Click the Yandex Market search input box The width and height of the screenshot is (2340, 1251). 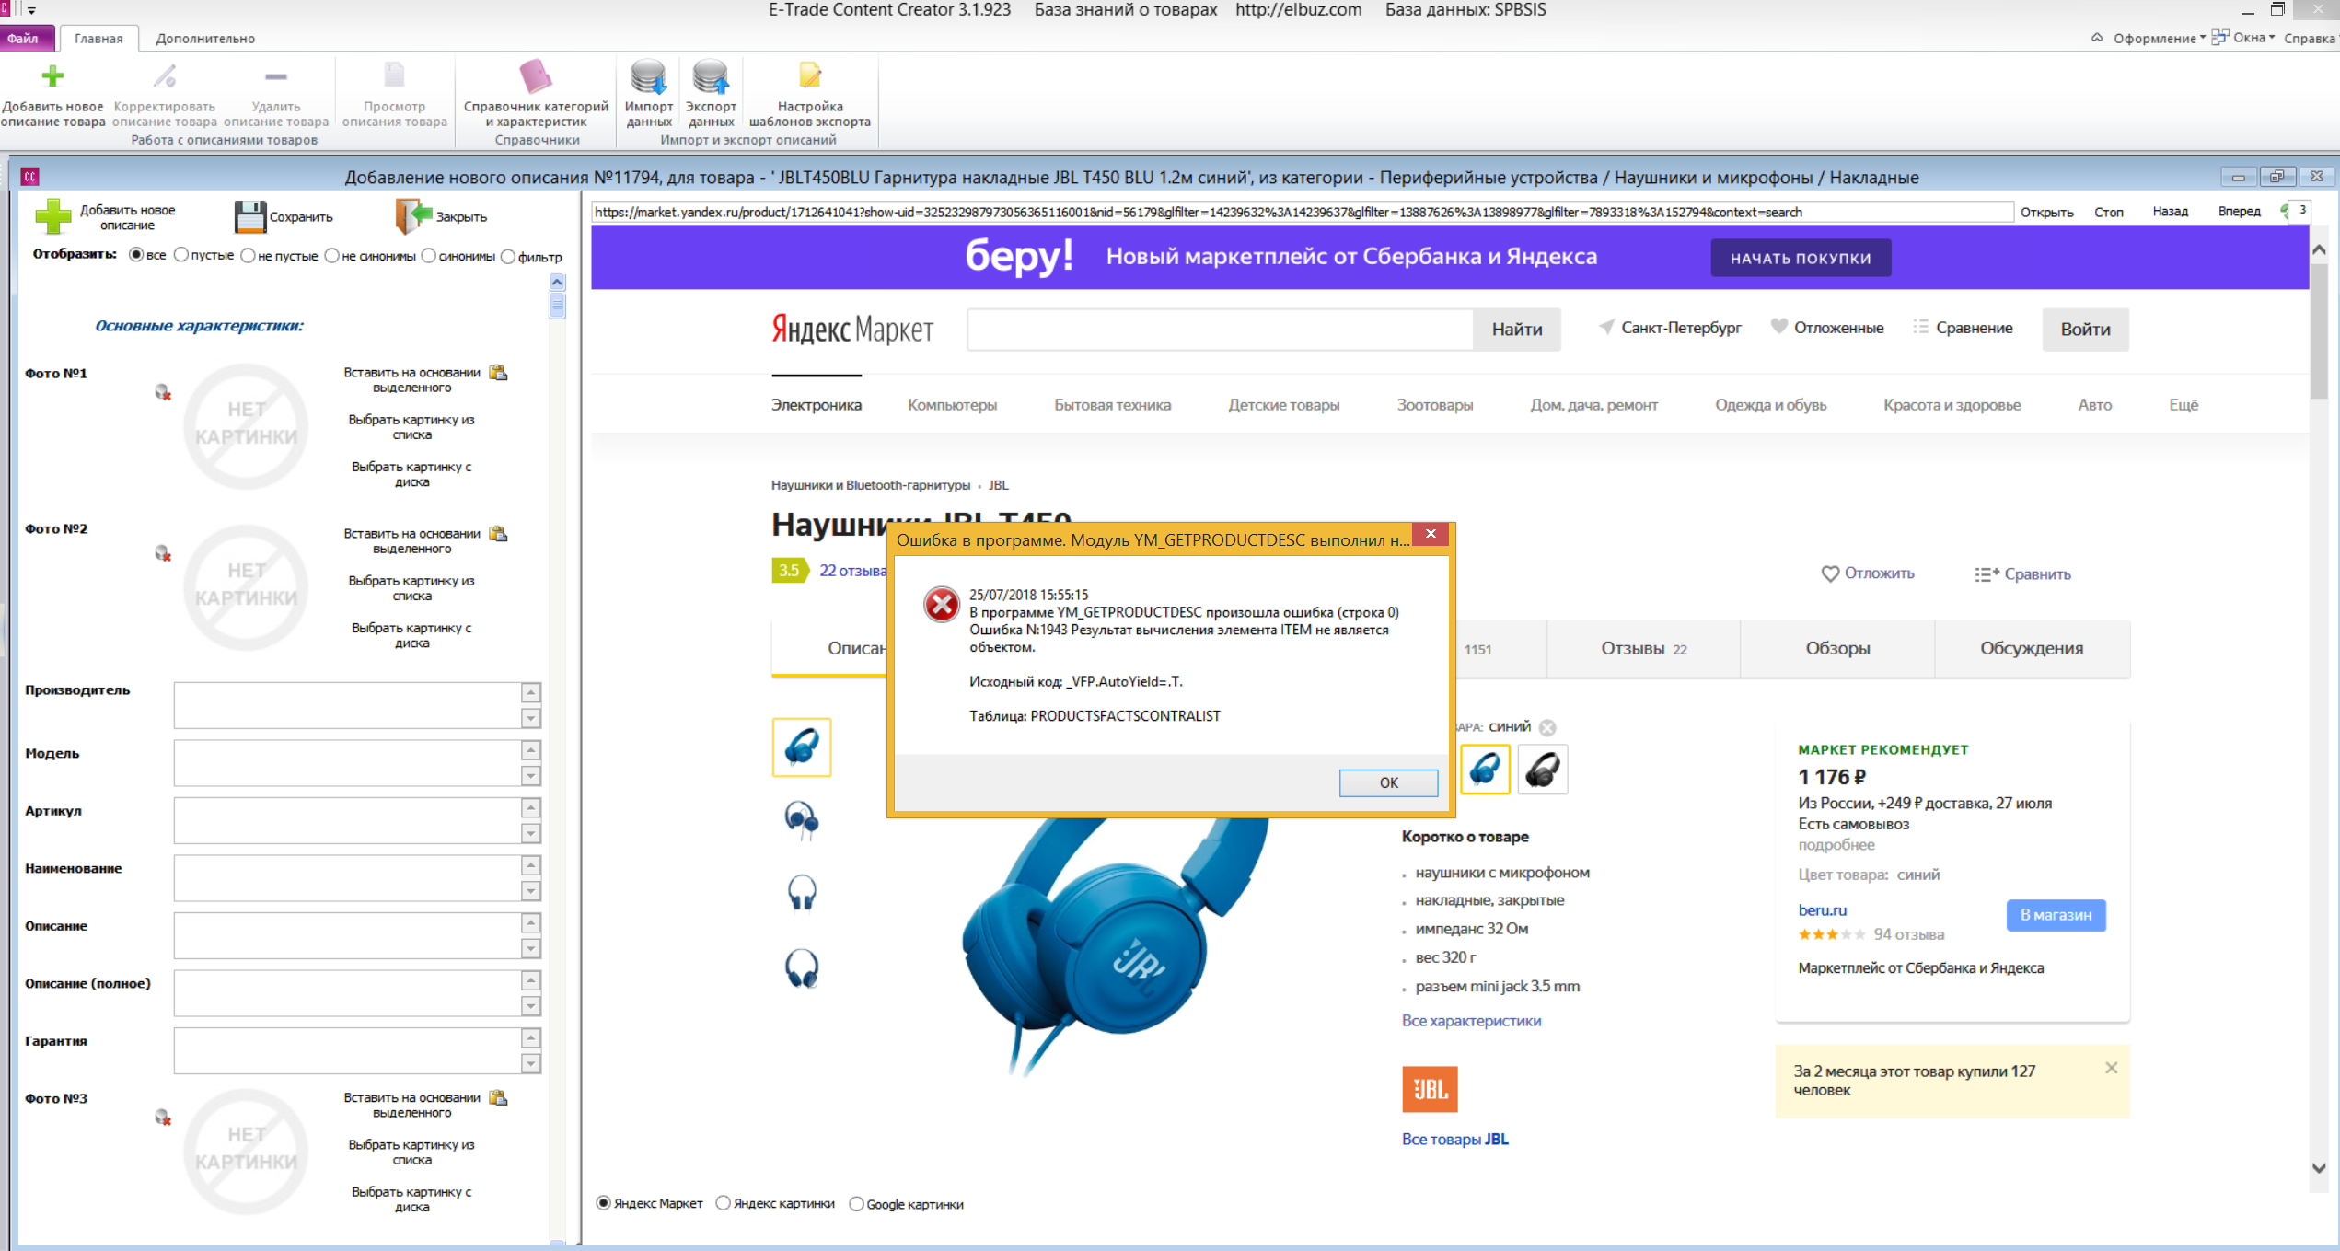1220,330
